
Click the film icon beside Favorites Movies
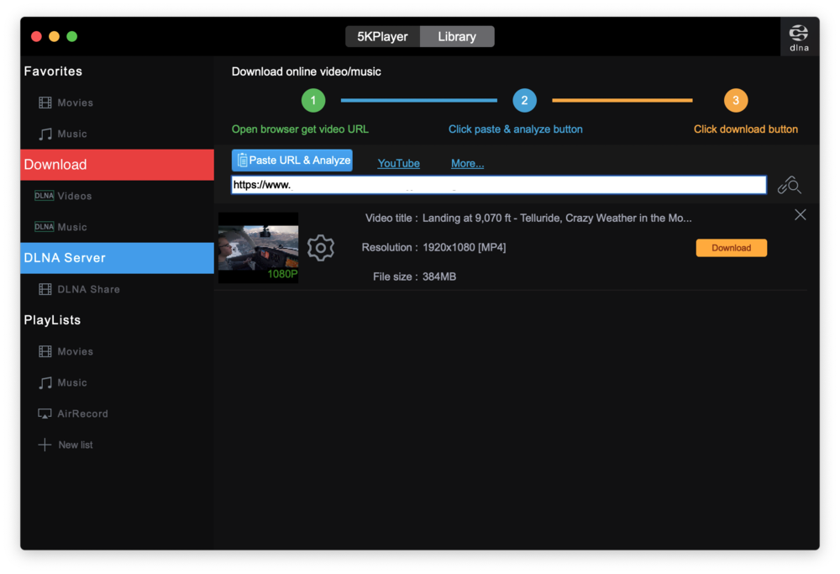pyautogui.click(x=45, y=103)
